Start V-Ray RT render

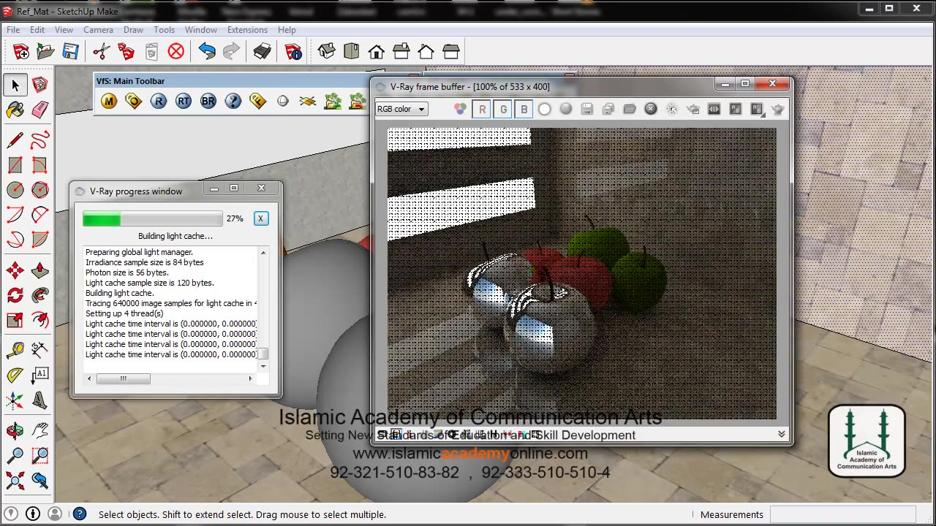[x=184, y=102]
